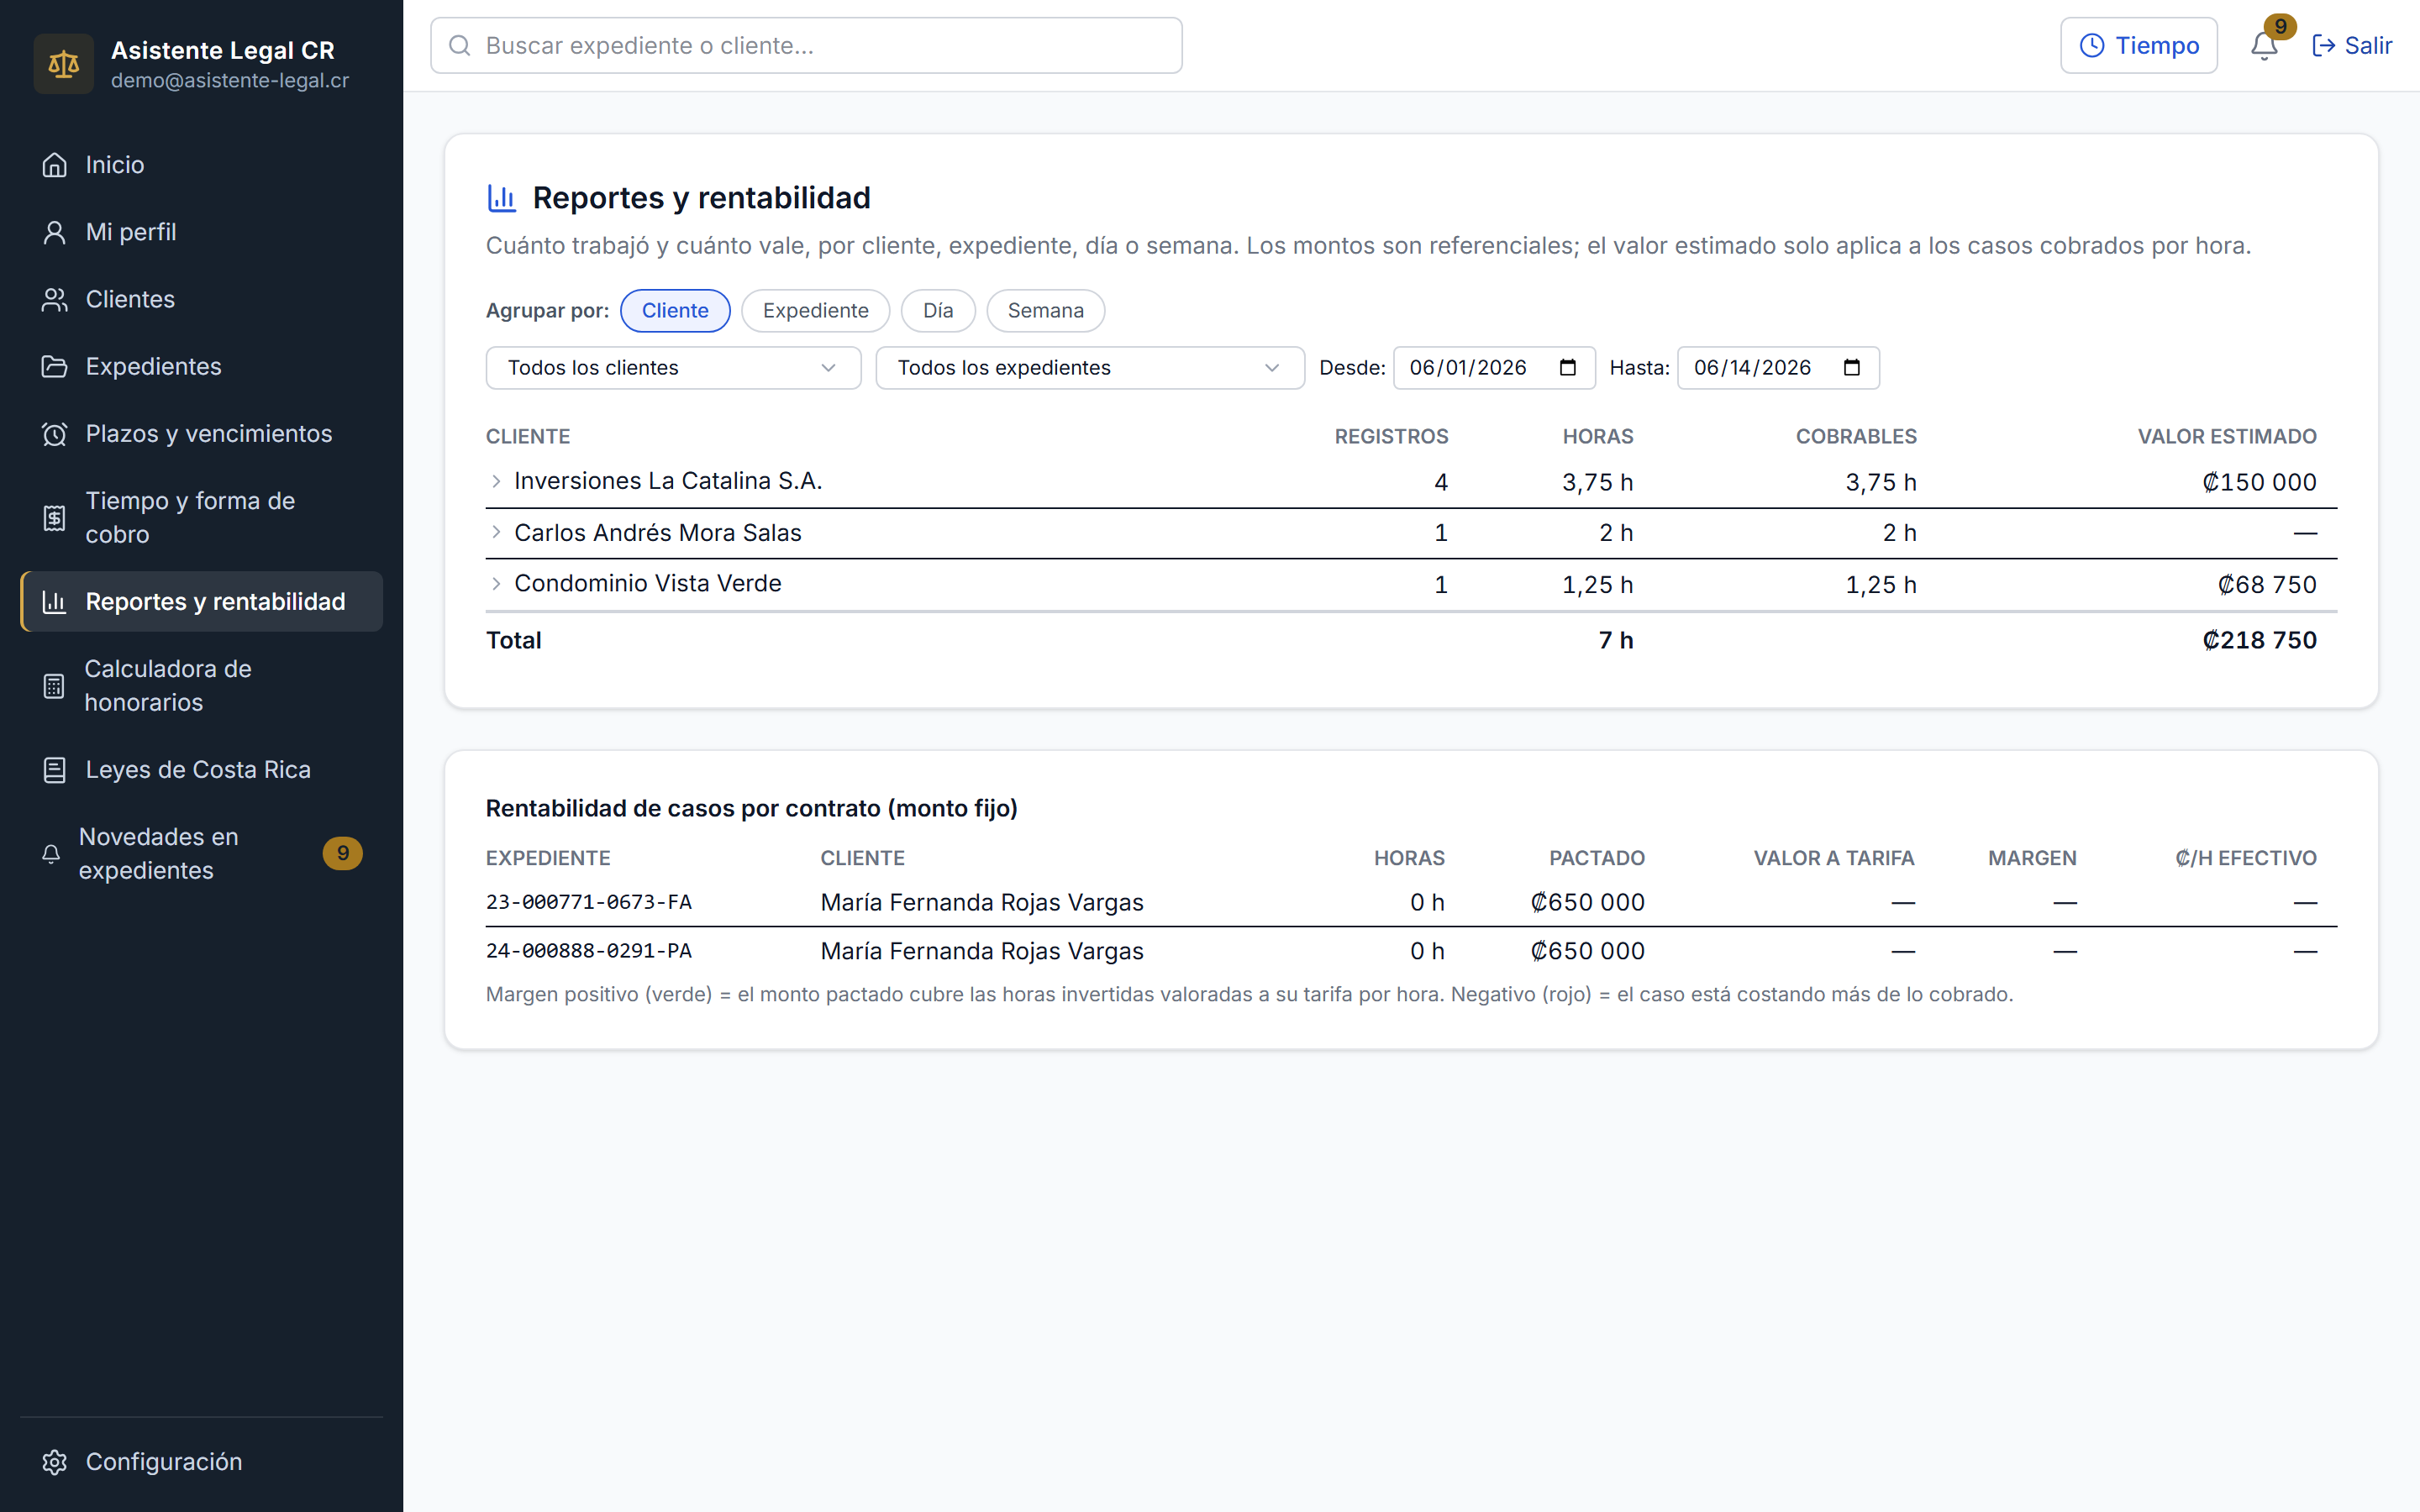The height and width of the screenshot is (1512, 2420).
Task: Open the Todos los expedientes dropdown
Action: pos(1089,367)
